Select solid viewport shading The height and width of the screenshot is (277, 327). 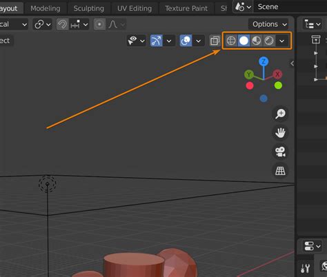click(x=244, y=41)
